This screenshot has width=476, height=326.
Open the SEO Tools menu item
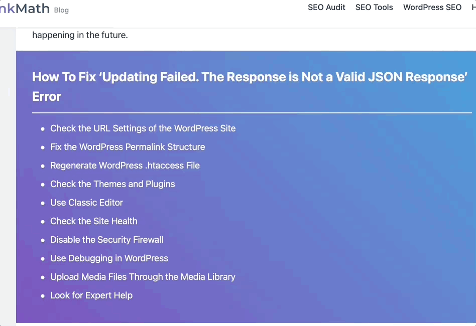click(374, 8)
